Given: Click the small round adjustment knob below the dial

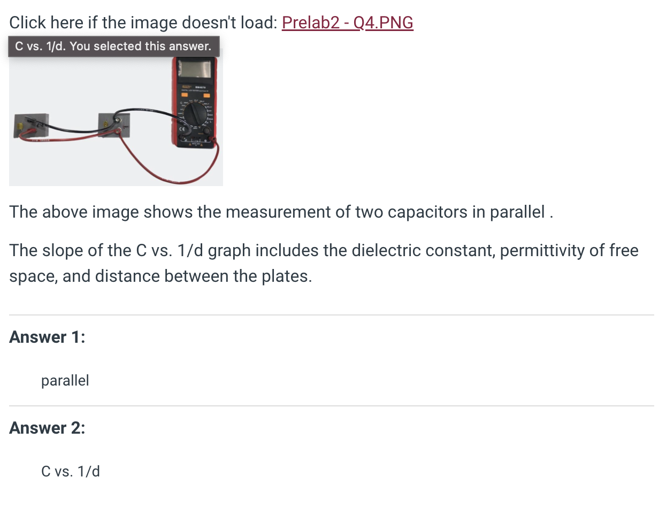Looking at the screenshot, I should coord(206,130).
